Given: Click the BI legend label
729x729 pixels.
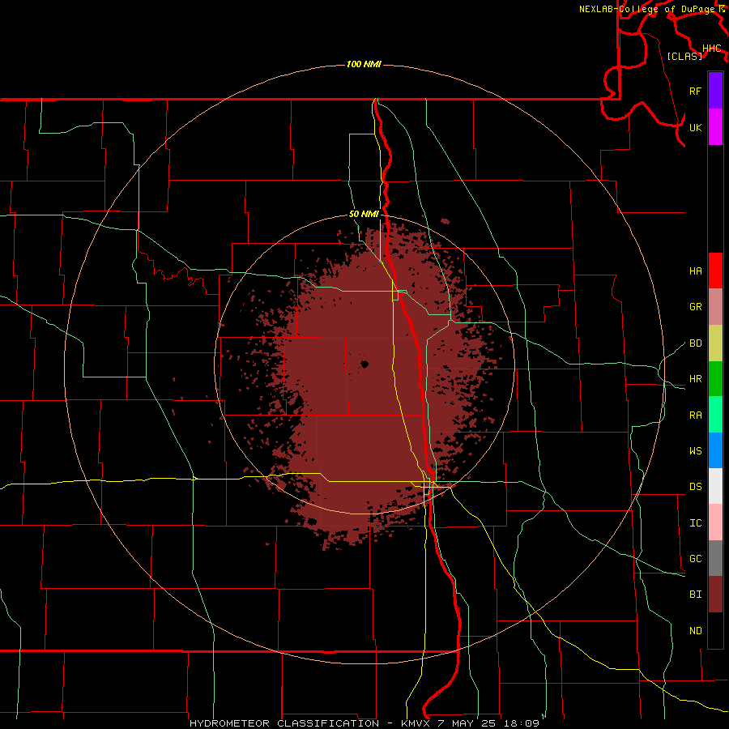Looking at the screenshot, I should 696,595.
